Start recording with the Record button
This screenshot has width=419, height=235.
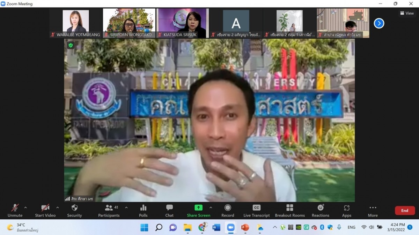pos(228,211)
